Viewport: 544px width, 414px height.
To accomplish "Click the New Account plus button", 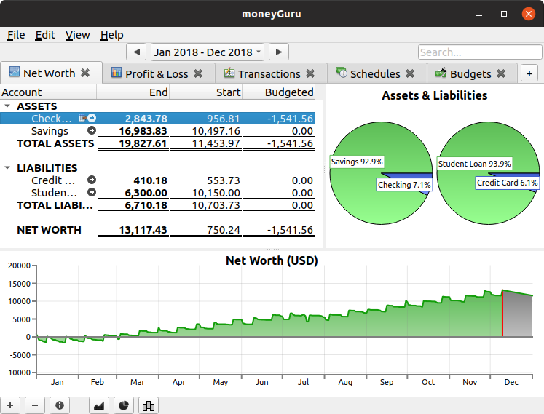I will point(10,405).
